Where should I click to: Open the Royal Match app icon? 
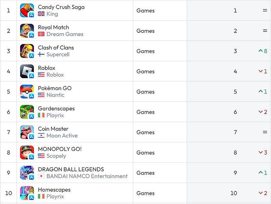pyautogui.click(x=27, y=31)
